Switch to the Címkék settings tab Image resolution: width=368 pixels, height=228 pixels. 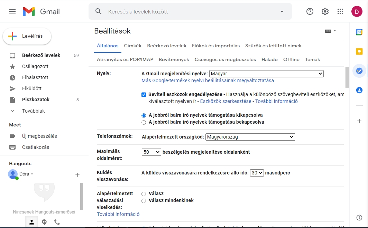[x=133, y=46]
